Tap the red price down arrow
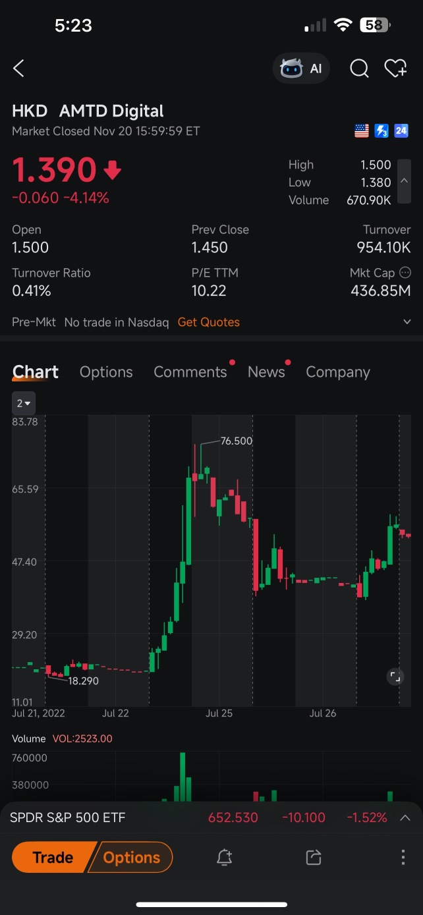The image size is (423, 915). click(113, 171)
